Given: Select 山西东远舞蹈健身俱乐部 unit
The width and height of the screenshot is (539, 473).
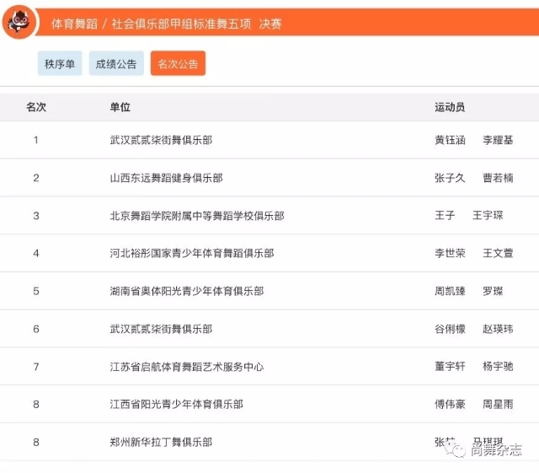Looking at the screenshot, I should (x=166, y=178).
